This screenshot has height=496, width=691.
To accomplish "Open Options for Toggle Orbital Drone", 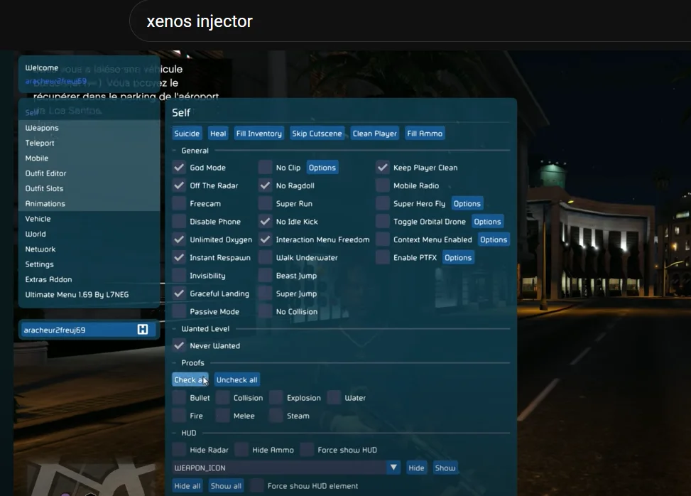I will [x=487, y=222].
